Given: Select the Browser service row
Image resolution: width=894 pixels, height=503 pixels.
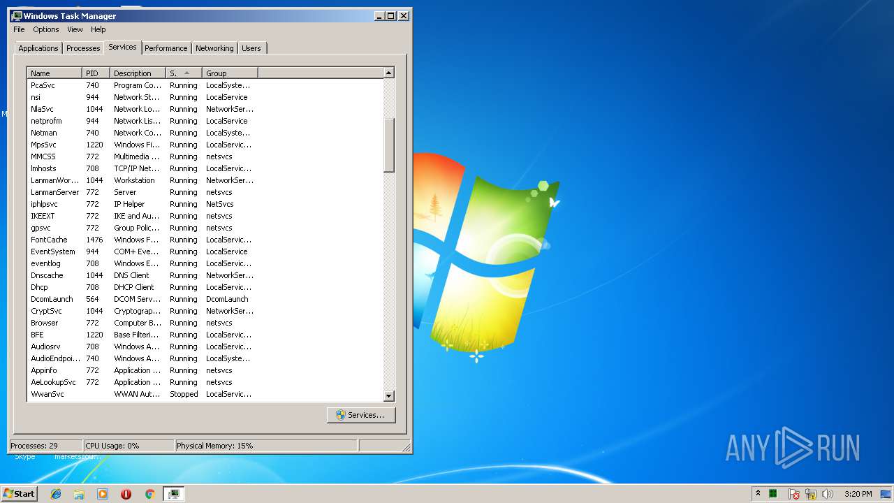Looking at the screenshot, I should (205, 323).
